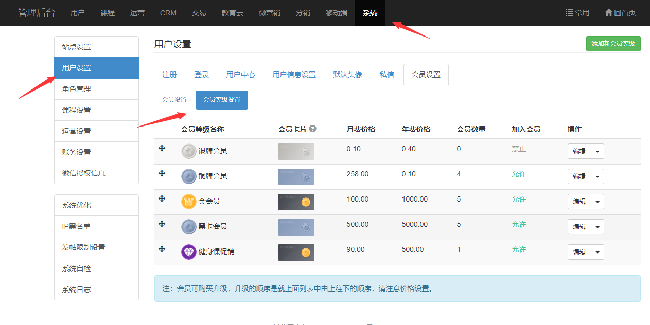Click the 金会员 crown badge icon
The image size is (650, 325).
tap(189, 201)
